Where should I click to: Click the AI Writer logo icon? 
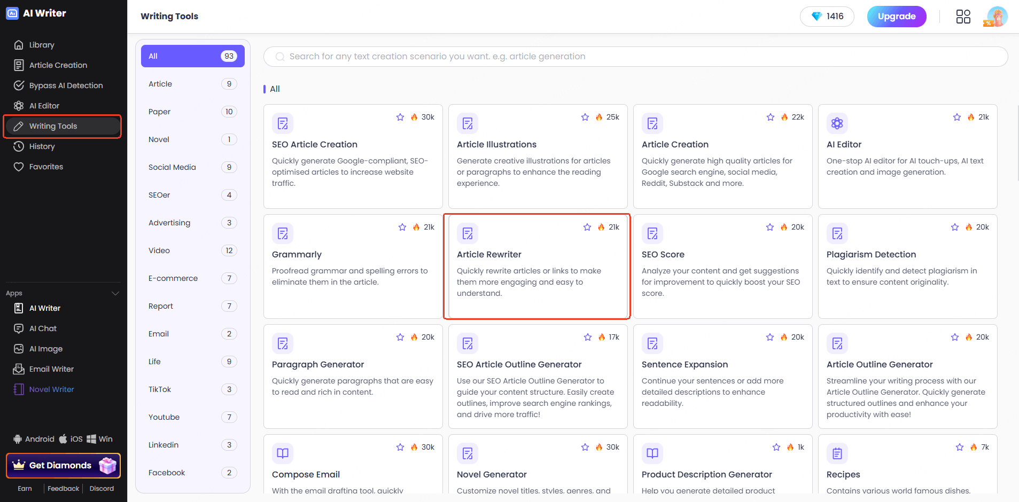click(x=12, y=13)
